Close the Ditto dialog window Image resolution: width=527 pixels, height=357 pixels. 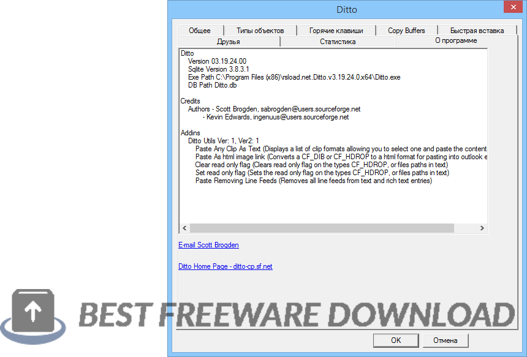[513, 7]
